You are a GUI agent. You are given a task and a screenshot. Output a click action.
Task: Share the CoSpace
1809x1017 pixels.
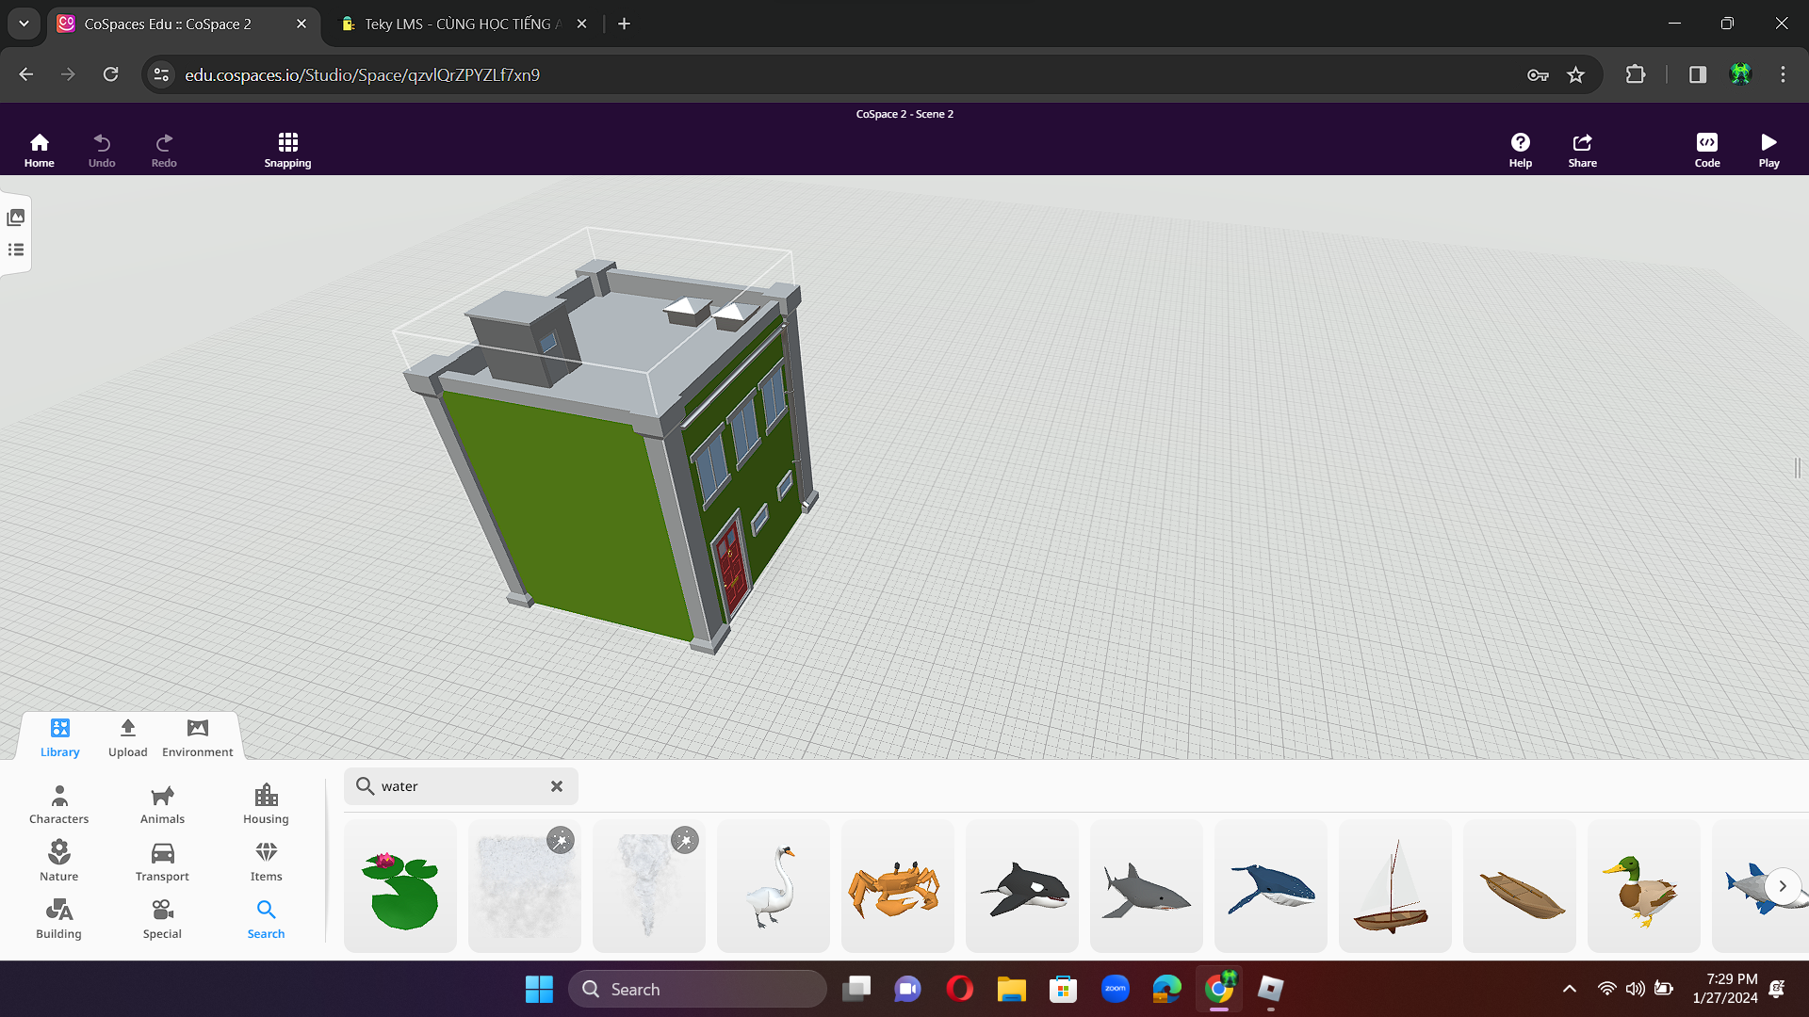click(1582, 151)
